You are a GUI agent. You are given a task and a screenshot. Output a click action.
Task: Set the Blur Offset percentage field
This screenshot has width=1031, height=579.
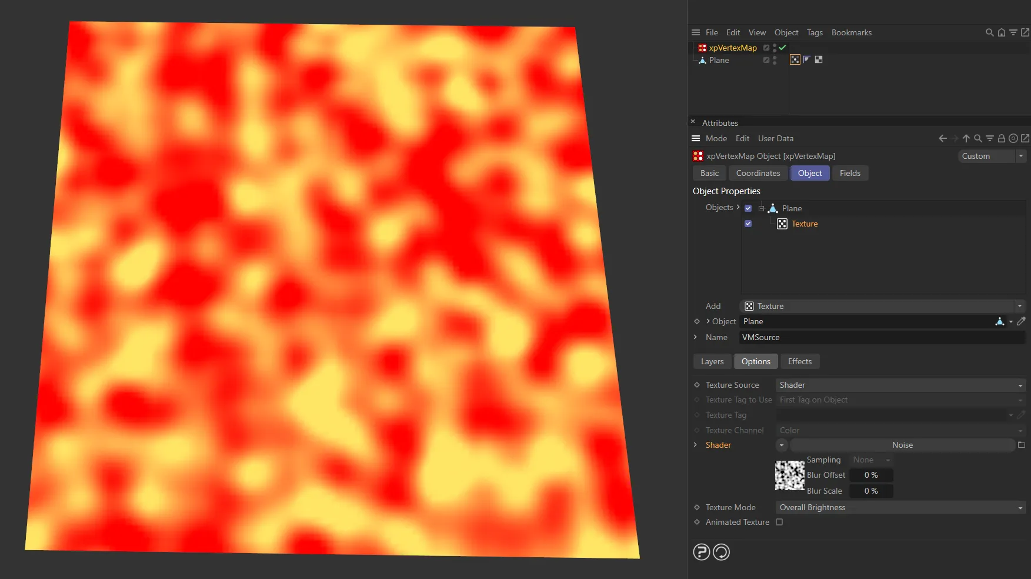[x=870, y=475]
